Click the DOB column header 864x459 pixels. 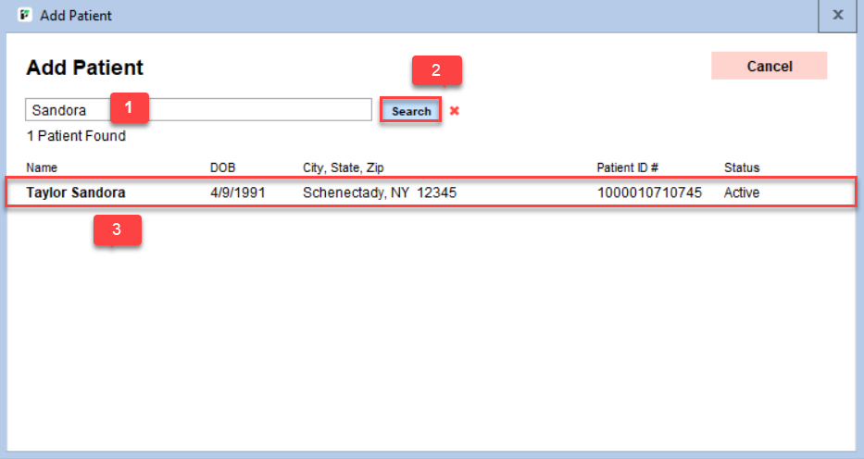(x=222, y=167)
